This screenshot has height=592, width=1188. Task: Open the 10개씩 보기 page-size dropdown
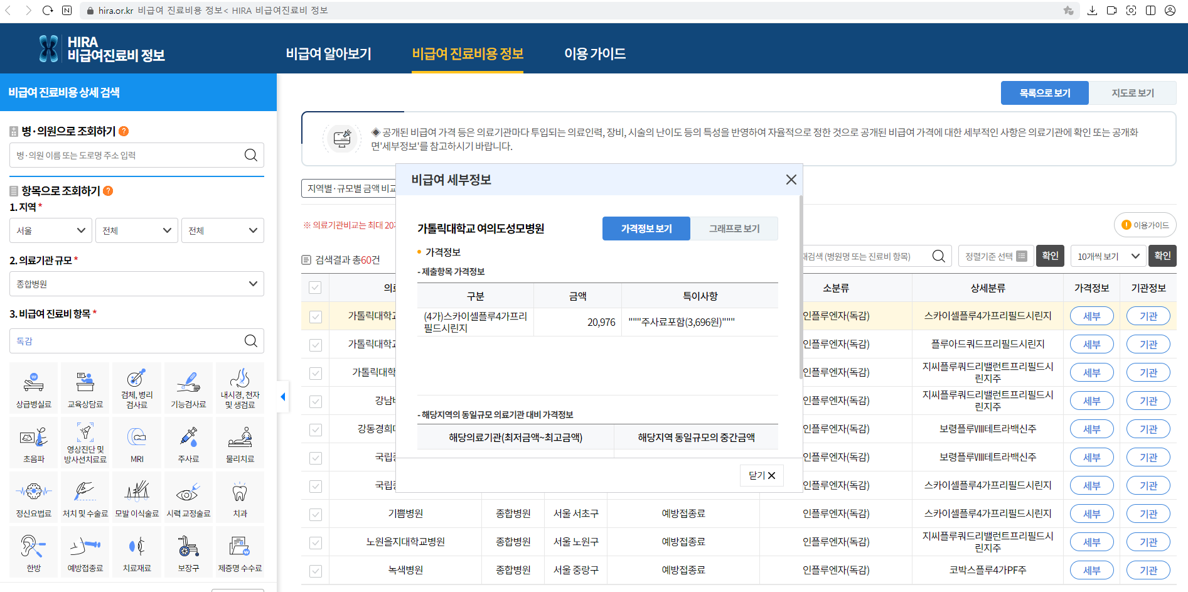[1108, 256]
